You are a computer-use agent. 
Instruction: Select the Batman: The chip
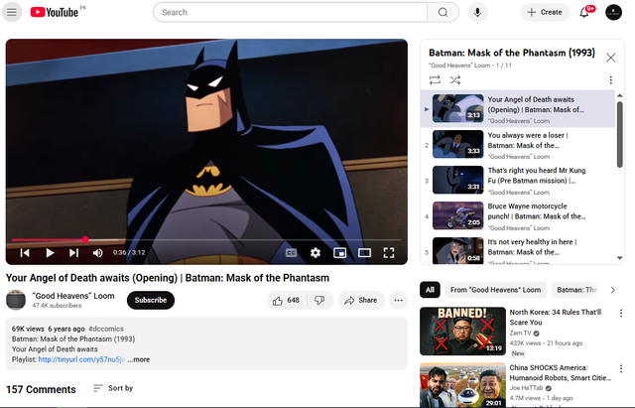click(576, 290)
